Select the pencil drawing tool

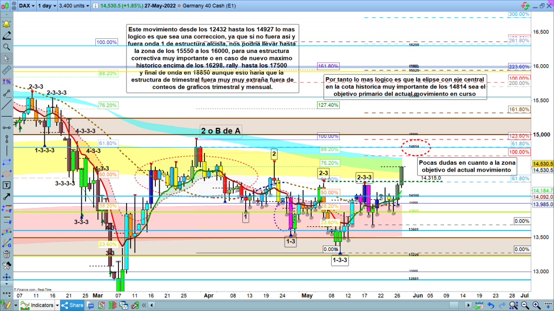[7, 35]
